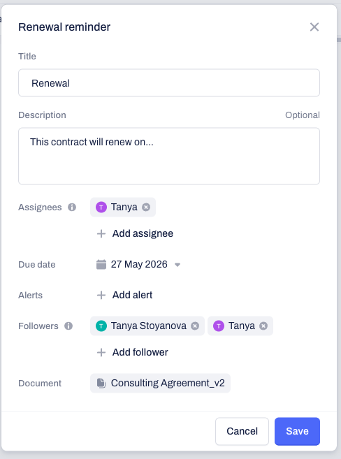Click the plus icon beside Add alert
The image size is (341, 459).
pos(101,295)
